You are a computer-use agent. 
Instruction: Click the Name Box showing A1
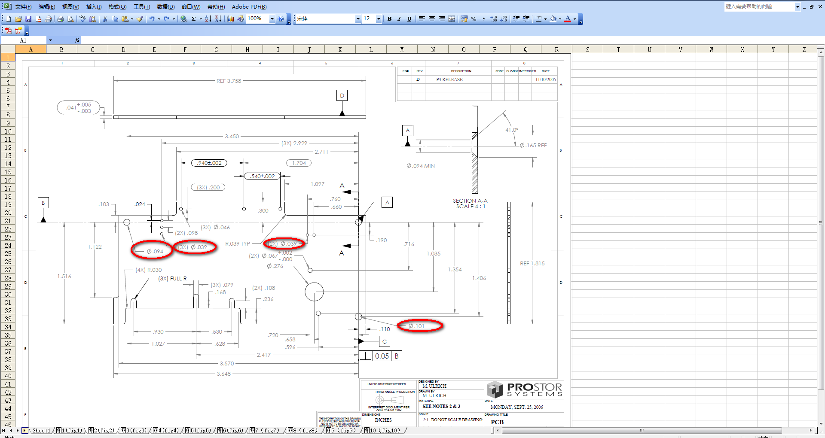coord(24,40)
